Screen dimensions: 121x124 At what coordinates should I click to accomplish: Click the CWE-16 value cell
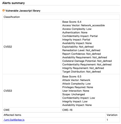[90, 110]
